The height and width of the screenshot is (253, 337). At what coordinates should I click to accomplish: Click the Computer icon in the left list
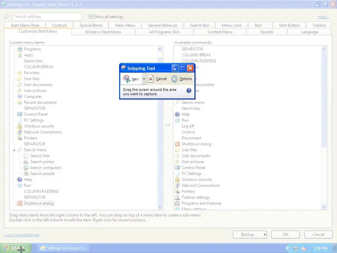(20, 97)
